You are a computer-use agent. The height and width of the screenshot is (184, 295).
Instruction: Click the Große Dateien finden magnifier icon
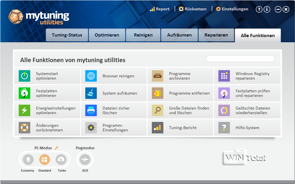click(158, 110)
